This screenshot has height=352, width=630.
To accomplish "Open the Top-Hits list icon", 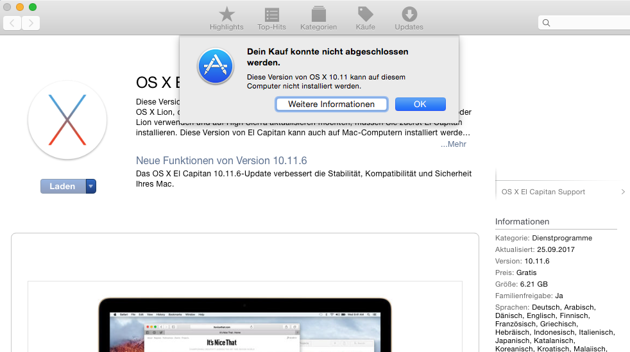I will [x=271, y=15].
